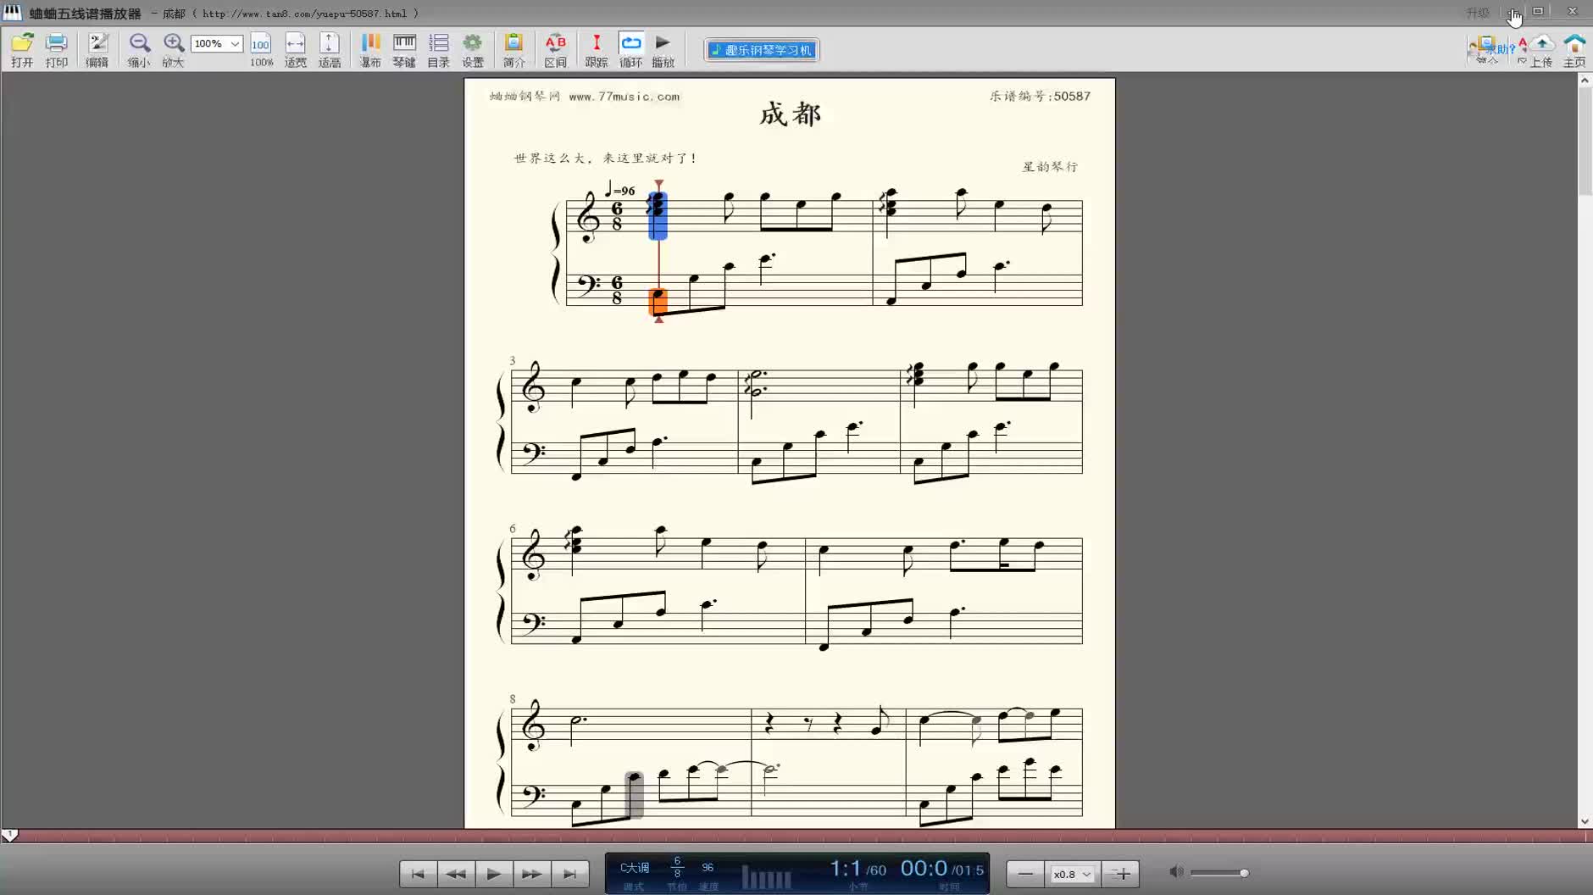1593x895 pixels.
Task: Click the tempo marking ♩=96
Action: click(620, 190)
